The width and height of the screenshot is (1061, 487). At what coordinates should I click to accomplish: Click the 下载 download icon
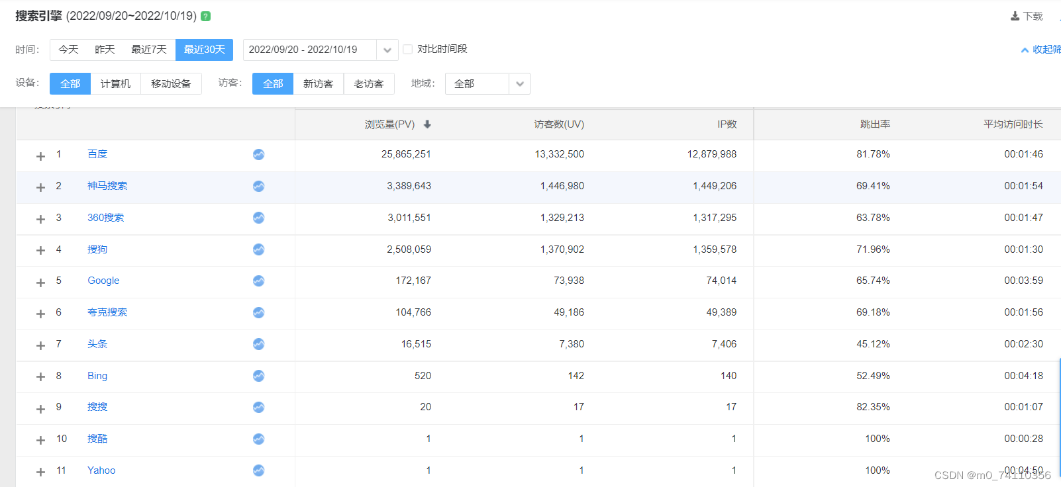1015,16
